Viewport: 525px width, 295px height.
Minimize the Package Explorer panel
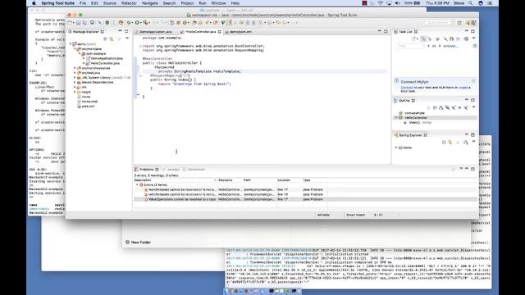[120, 31]
